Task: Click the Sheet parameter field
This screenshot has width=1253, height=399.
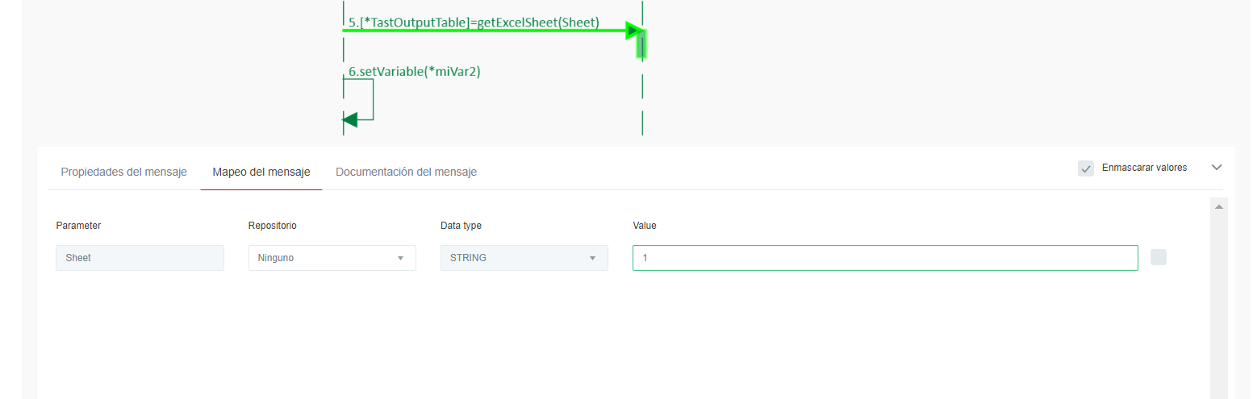Action: coord(140,258)
